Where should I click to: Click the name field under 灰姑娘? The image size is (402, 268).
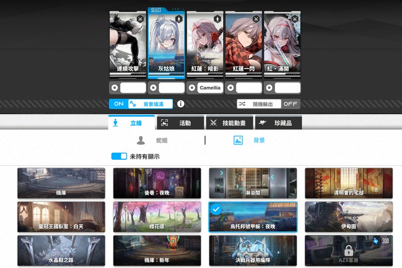(172, 88)
